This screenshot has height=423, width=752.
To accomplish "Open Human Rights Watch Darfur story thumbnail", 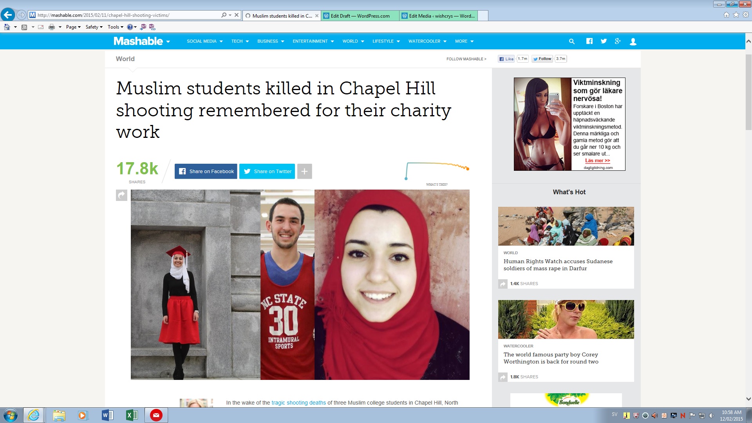I will click(x=566, y=226).
